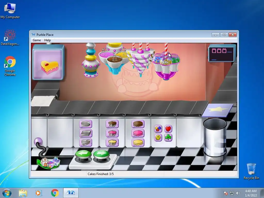Maximize the Purble Place window
Viewport: 264px width, 198px height.
[x=224, y=35]
